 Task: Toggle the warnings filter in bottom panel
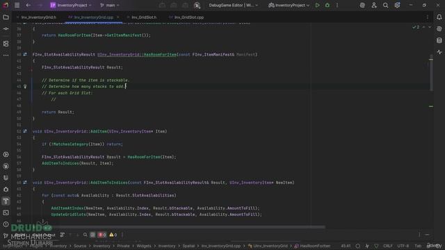coord(113,235)
